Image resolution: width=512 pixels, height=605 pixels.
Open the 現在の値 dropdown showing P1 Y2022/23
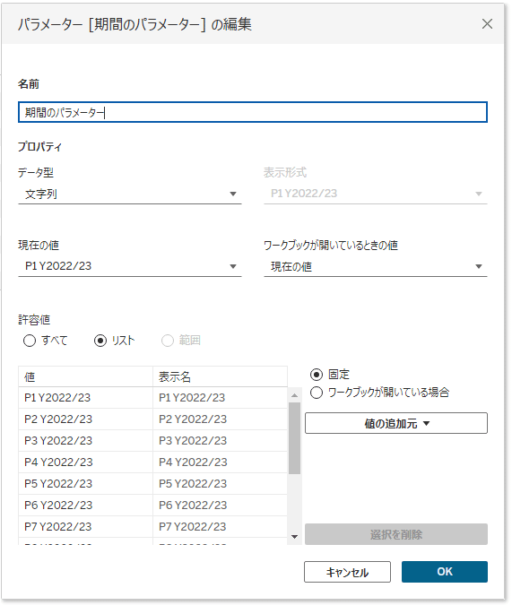point(130,266)
